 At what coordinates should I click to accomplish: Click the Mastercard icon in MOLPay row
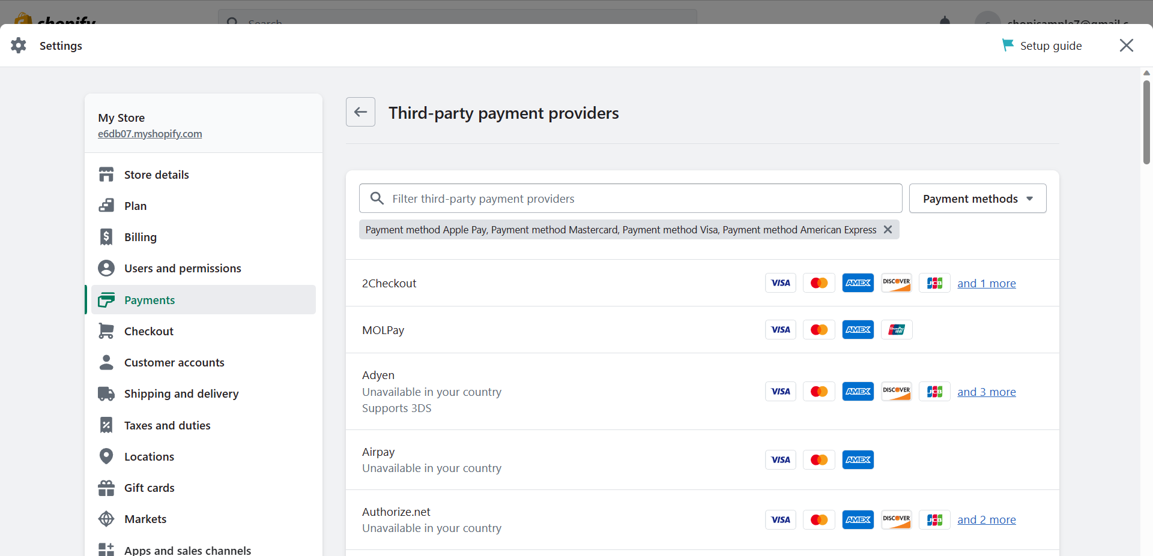tap(819, 330)
